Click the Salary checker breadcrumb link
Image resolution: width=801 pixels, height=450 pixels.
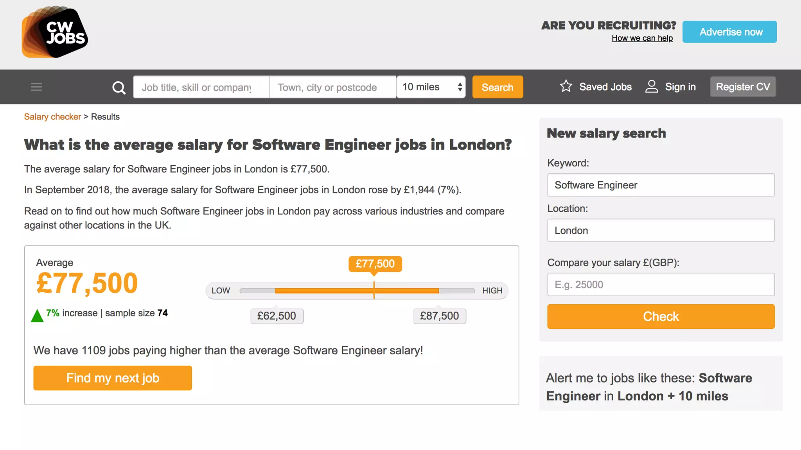(x=52, y=117)
